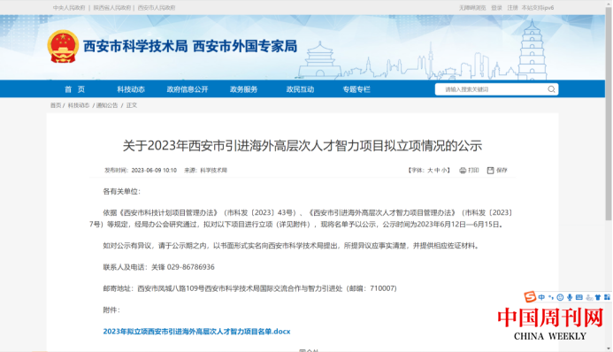
Task: Click 首页 in the breadcrumb
Action: tap(56, 105)
